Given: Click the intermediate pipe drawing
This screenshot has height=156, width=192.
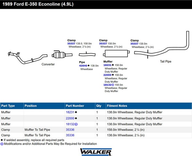Looking at the screenshot, I should coord(87,54).
